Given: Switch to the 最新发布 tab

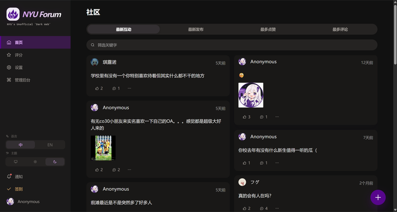Looking at the screenshot, I should (x=196, y=29).
